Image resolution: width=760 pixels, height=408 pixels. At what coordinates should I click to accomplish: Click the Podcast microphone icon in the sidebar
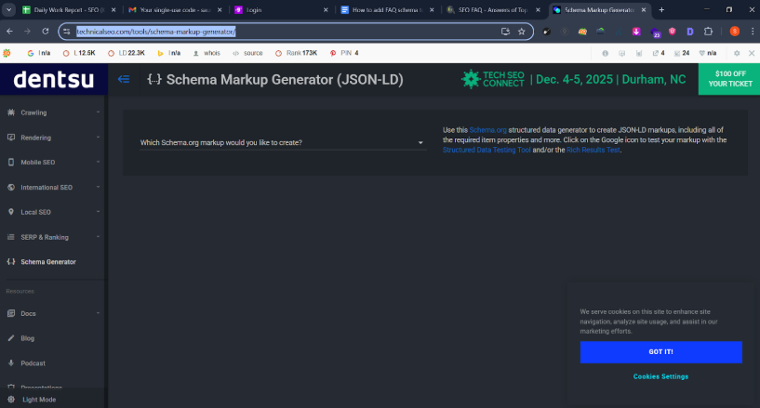(10, 363)
